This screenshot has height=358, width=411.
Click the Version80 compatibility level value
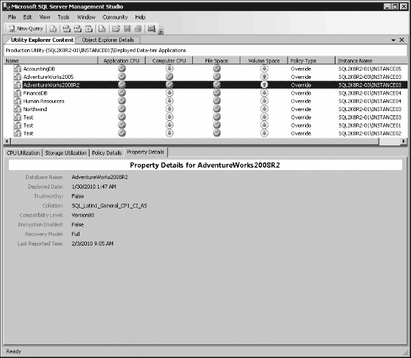tap(83, 215)
